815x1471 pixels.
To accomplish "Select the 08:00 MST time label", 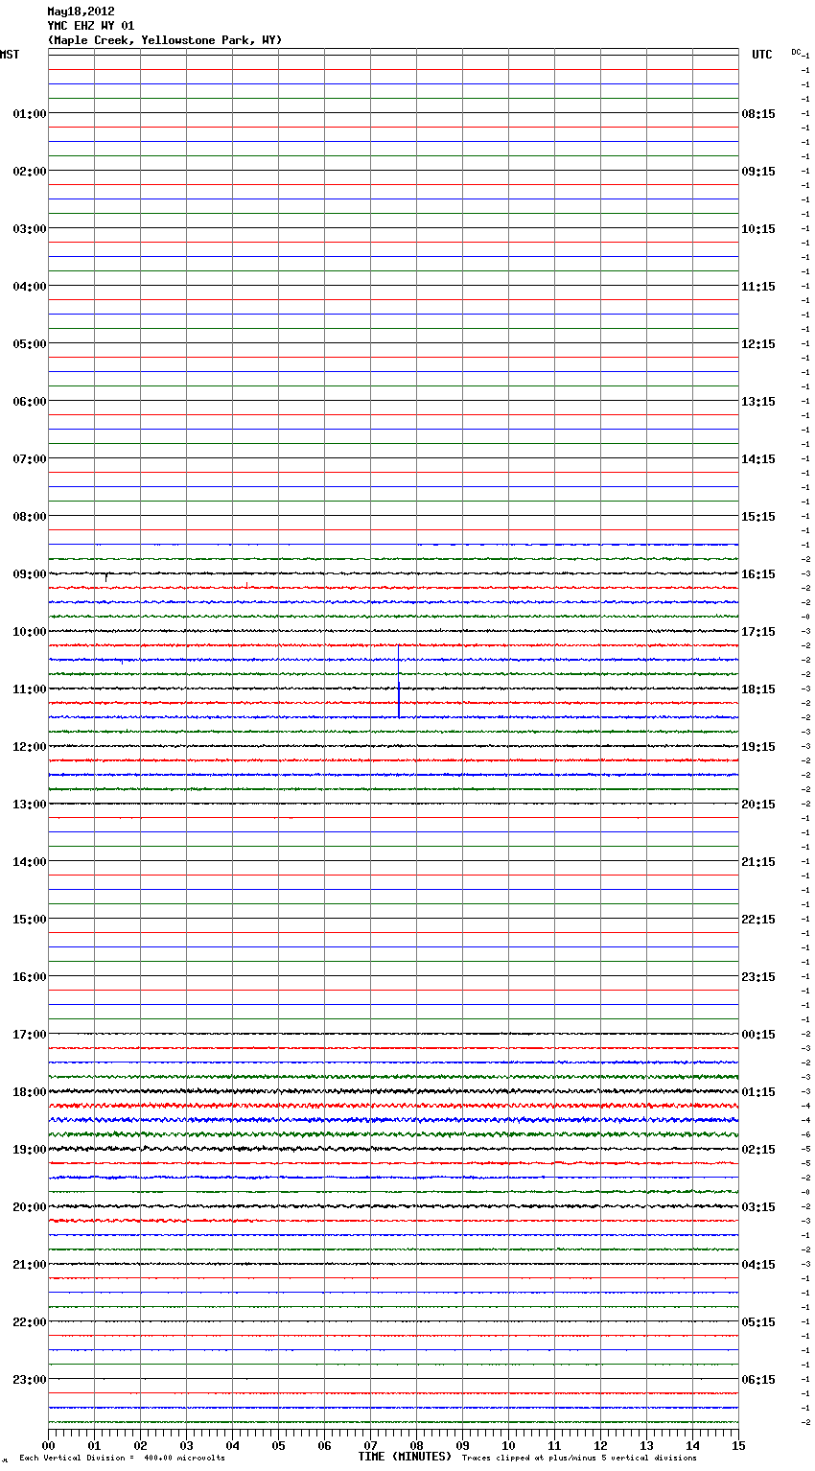I will click(30, 517).
